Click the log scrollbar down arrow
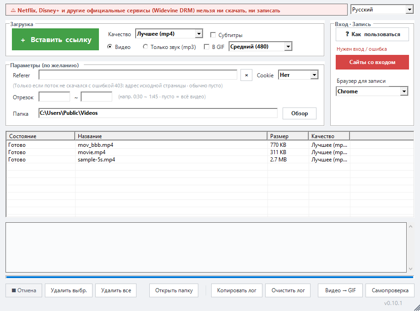The width and height of the screenshot is (420, 311). click(410, 269)
